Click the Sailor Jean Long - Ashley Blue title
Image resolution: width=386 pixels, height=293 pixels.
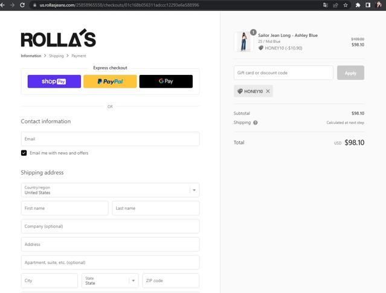point(288,36)
